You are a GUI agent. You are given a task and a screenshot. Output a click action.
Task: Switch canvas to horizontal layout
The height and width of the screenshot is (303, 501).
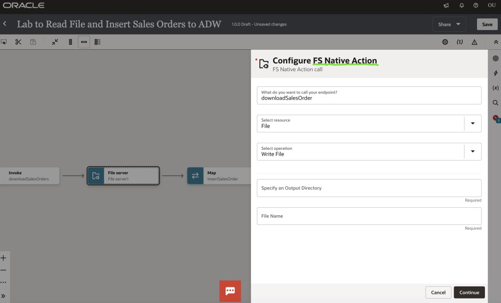84,42
